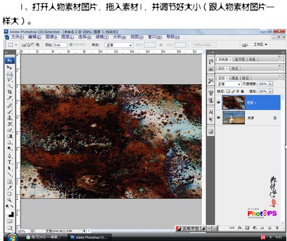
Task: Switch to the 通道 channels tab
Action: (x=235, y=78)
